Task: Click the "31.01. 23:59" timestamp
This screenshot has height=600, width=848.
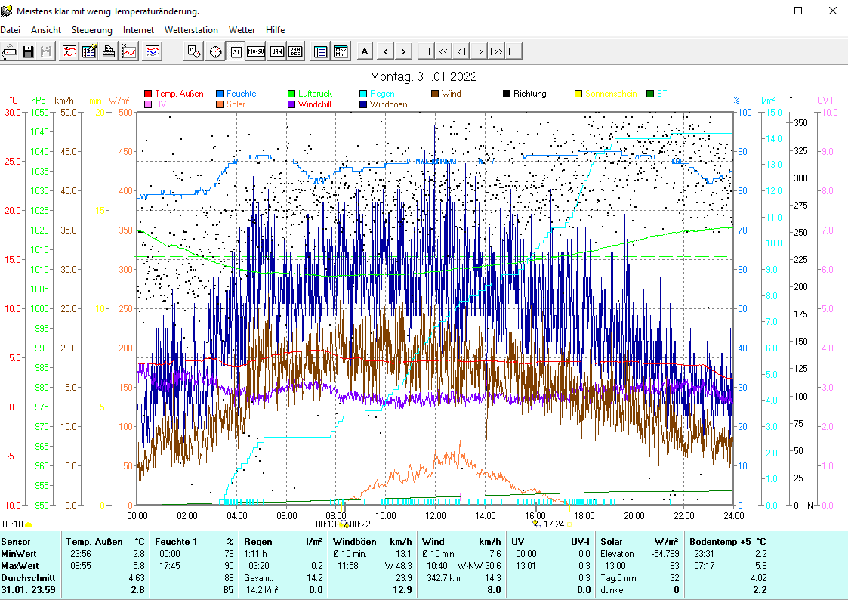Action: pos(28,589)
